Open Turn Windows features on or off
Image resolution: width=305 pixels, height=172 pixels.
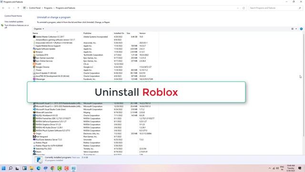point(17,26)
